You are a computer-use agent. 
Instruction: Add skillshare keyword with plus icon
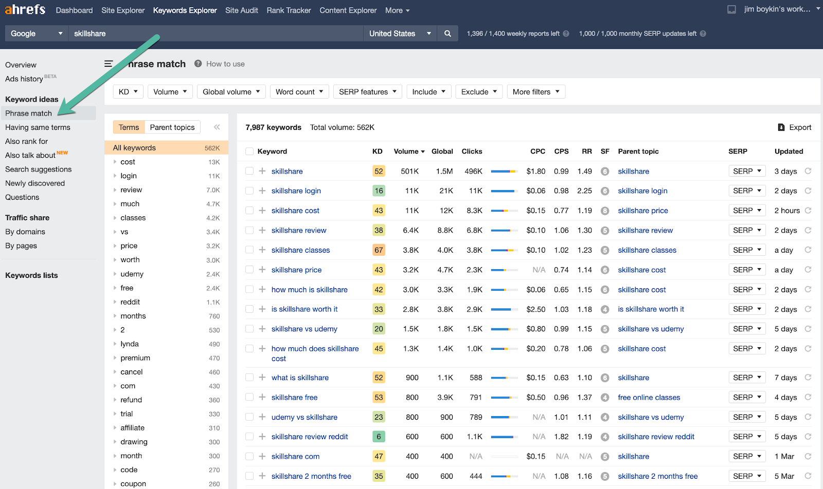click(262, 171)
